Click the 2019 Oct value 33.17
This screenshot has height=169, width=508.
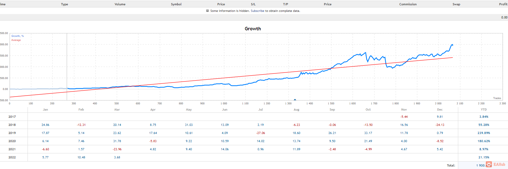coord(368,133)
